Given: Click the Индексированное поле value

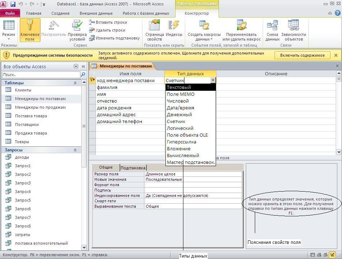Looking at the screenshot, I should click(x=193, y=196).
